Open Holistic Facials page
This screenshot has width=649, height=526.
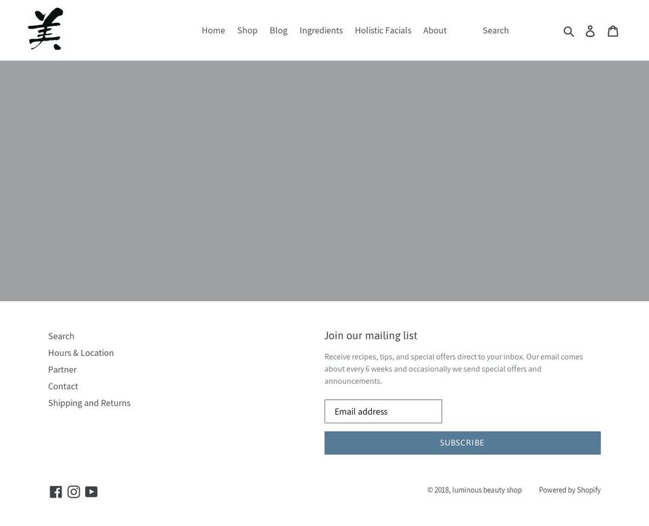click(x=383, y=30)
